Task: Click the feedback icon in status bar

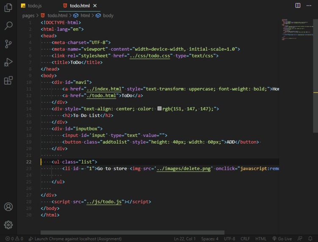Action: click(x=300, y=239)
